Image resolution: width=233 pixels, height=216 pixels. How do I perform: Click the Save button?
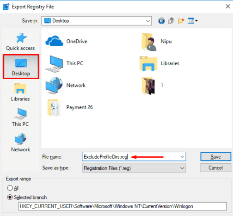click(x=216, y=157)
